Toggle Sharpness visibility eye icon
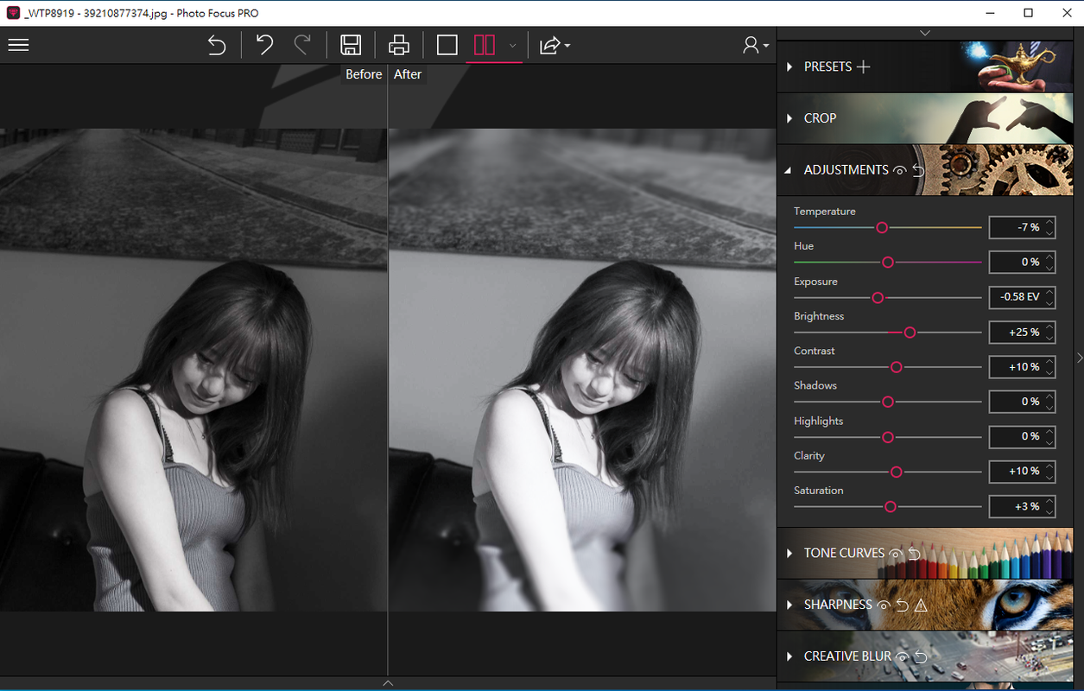This screenshot has height=691, width=1084. pos(884,605)
